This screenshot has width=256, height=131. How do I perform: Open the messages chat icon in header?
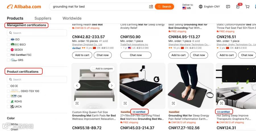(x=228, y=7)
